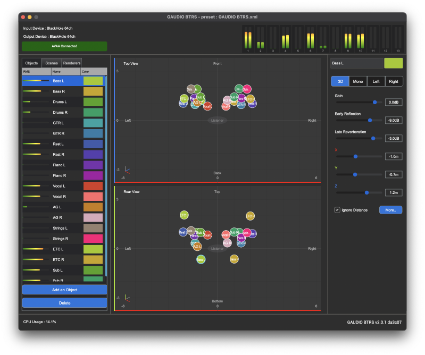Click the axis gizmo in Top View
The width and height of the screenshot is (425, 355).
coord(127,170)
